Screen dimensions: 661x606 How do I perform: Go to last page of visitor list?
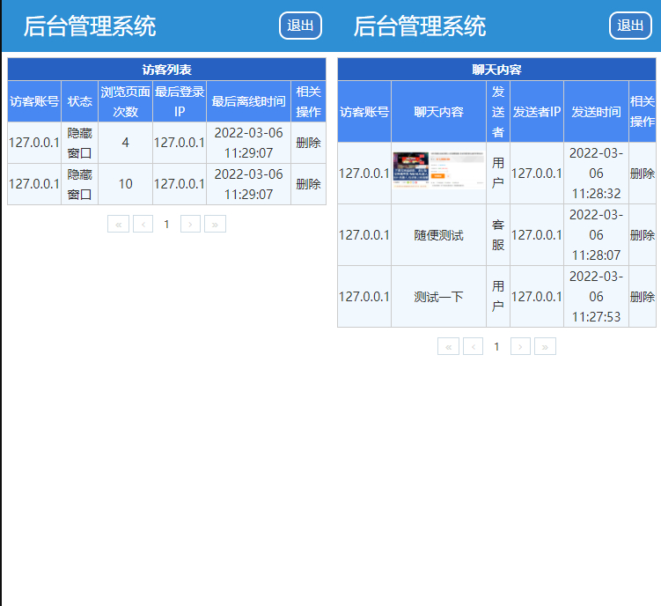[215, 224]
